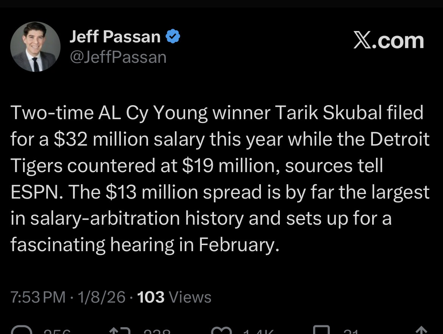443x334 pixels.
Task: Click the bookmark count number
Action: pos(351,332)
